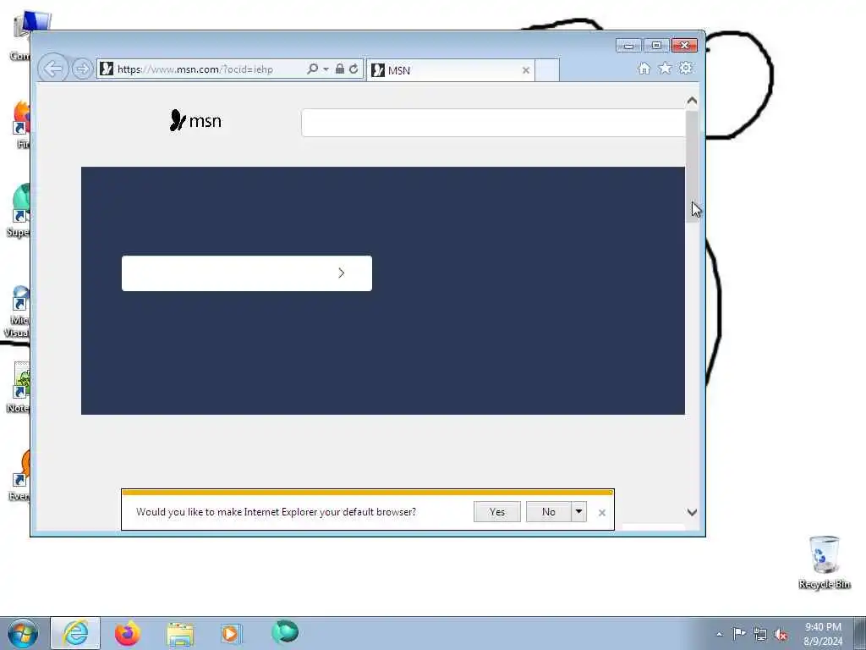Close the MSN tab

[526, 70]
